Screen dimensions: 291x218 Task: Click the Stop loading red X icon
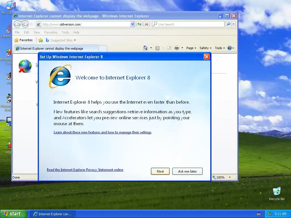[147, 24]
